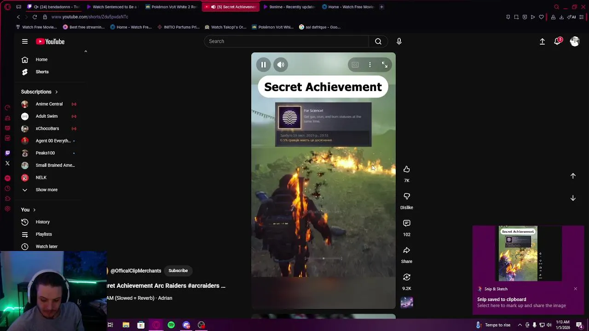The image size is (589, 331).
Task: Open a new browser tab
Action: click(x=381, y=7)
